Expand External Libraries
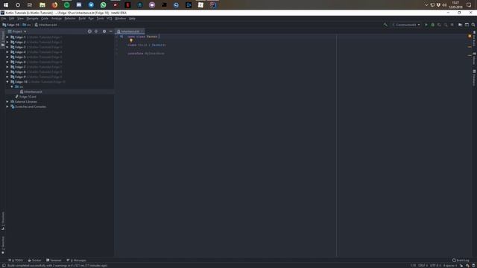Screen dimensions: 477x268 coord(7,101)
